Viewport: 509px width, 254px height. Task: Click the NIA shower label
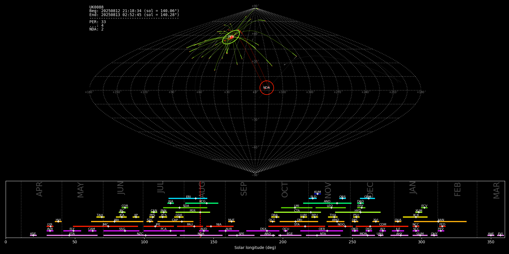(219, 225)
